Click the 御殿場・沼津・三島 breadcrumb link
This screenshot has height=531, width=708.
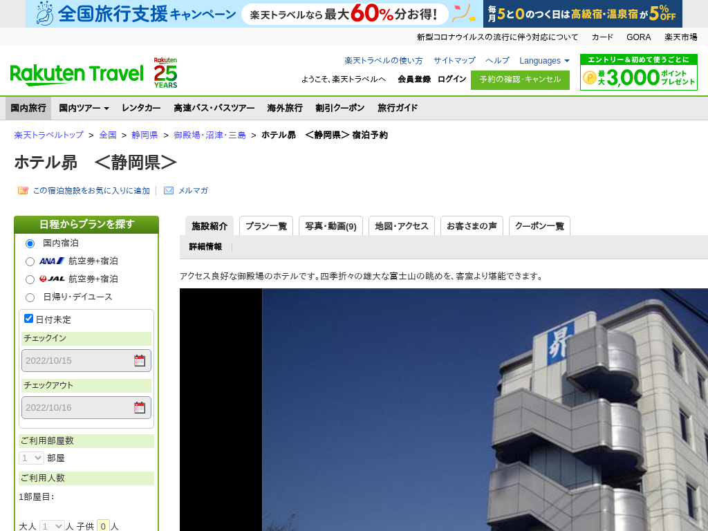click(x=210, y=135)
